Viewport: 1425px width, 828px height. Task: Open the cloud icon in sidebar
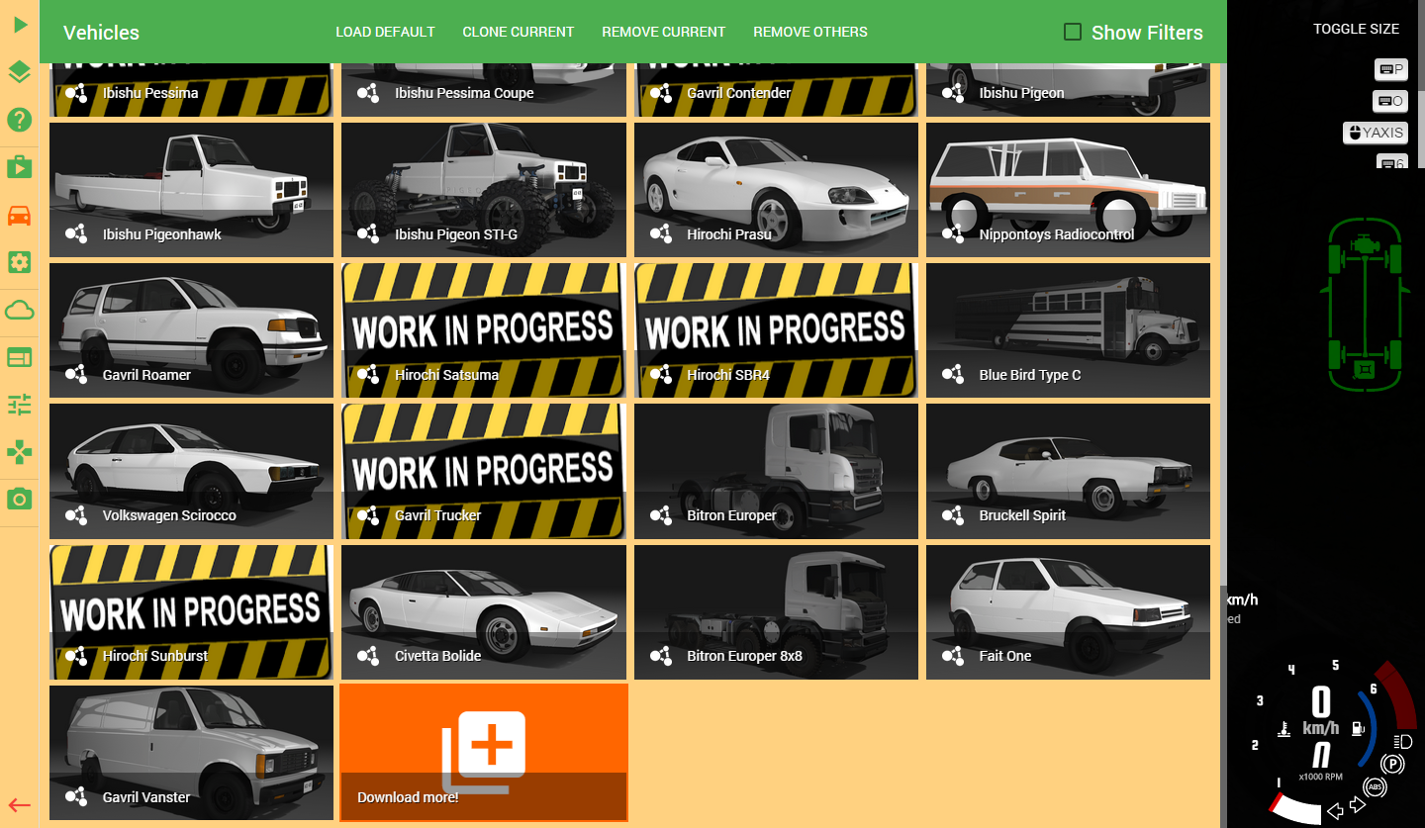coord(20,311)
